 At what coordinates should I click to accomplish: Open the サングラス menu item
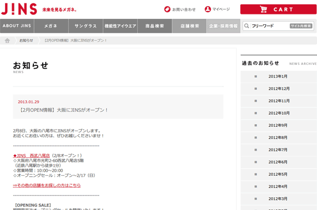(x=86, y=26)
